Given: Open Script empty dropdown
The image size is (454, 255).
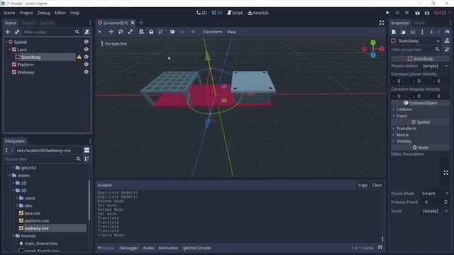Looking at the screenshot, I should pos(435,211).
